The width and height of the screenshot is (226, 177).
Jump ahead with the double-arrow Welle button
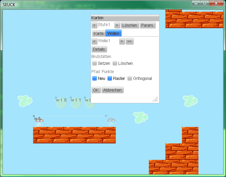(x=130, y=42)
